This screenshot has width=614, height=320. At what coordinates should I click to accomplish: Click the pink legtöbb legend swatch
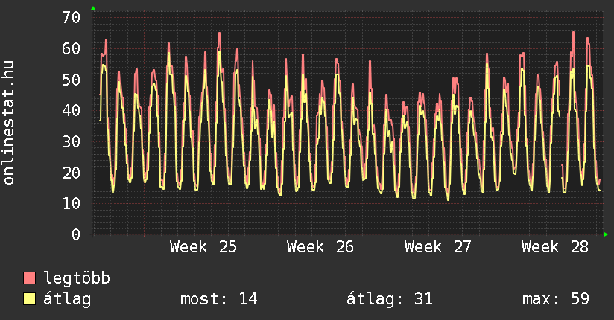pyautogui.click(x=29, y=278)
